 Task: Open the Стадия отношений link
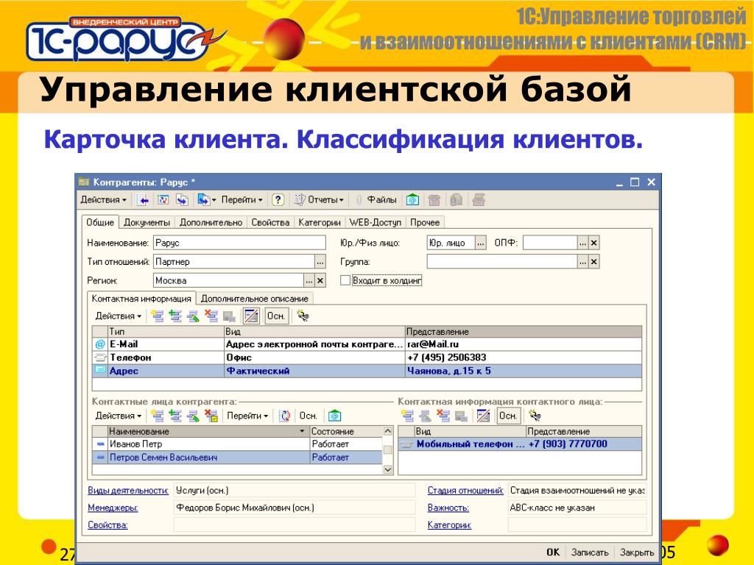(465, 491)
